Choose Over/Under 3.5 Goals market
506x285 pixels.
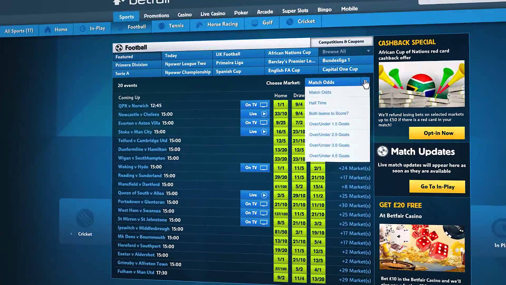pos(329,145)
